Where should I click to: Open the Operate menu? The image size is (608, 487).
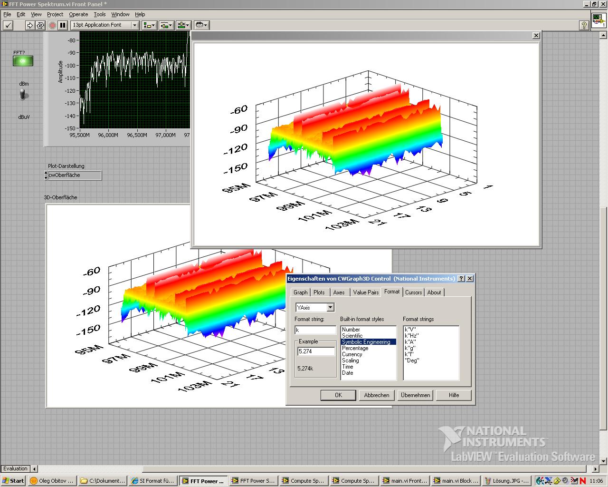pos(78,14)
